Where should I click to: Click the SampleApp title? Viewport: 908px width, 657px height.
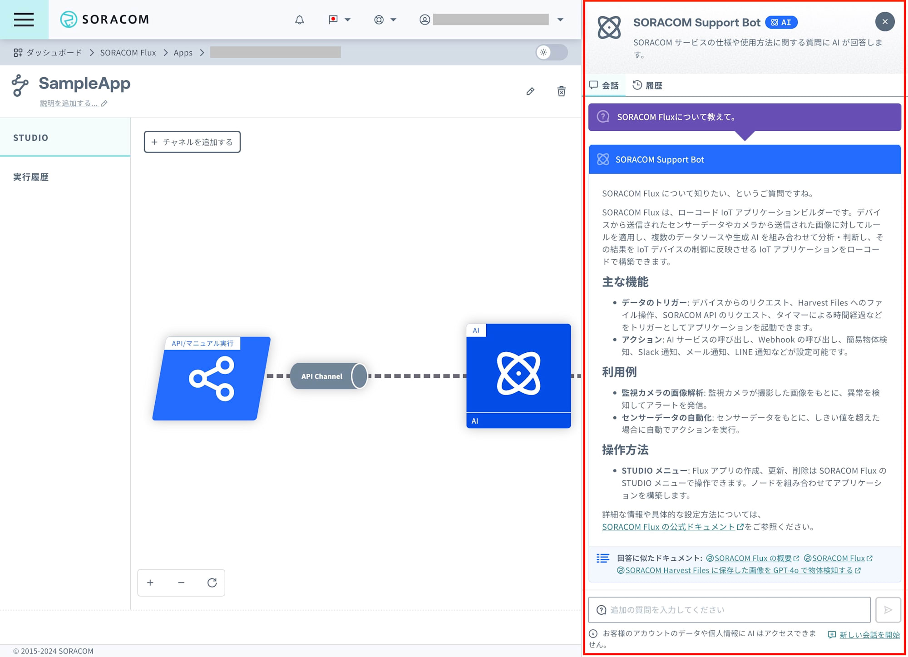click(84, 84)
